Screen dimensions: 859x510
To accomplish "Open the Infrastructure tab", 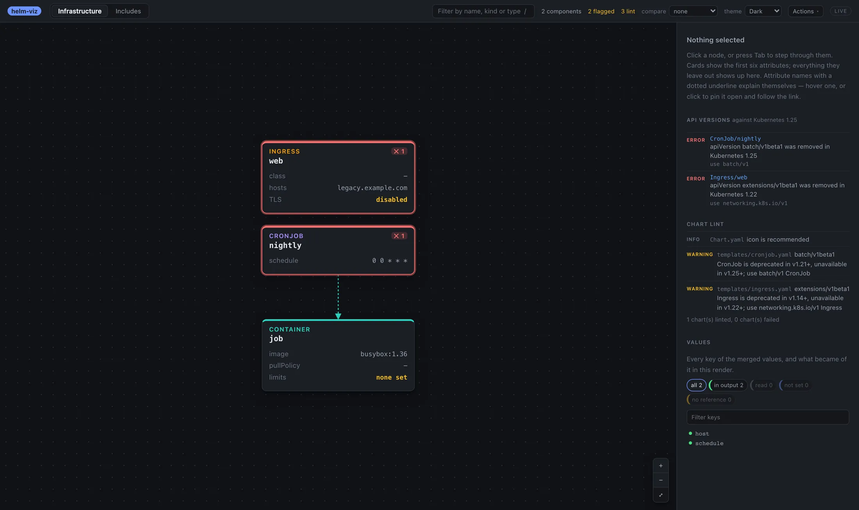I will click(x=80, y=11).
